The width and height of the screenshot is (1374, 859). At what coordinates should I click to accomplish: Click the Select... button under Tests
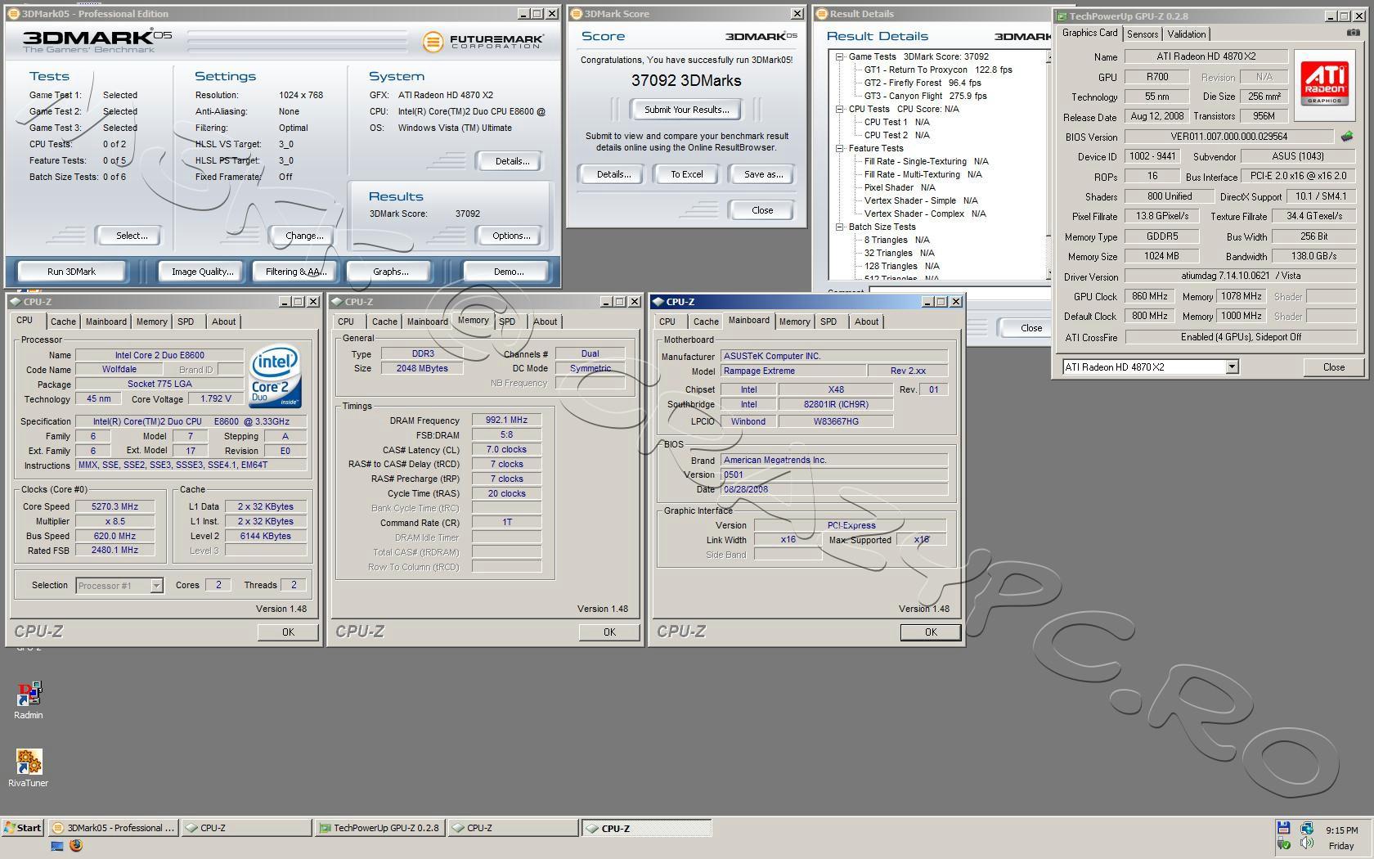(132, 236)
